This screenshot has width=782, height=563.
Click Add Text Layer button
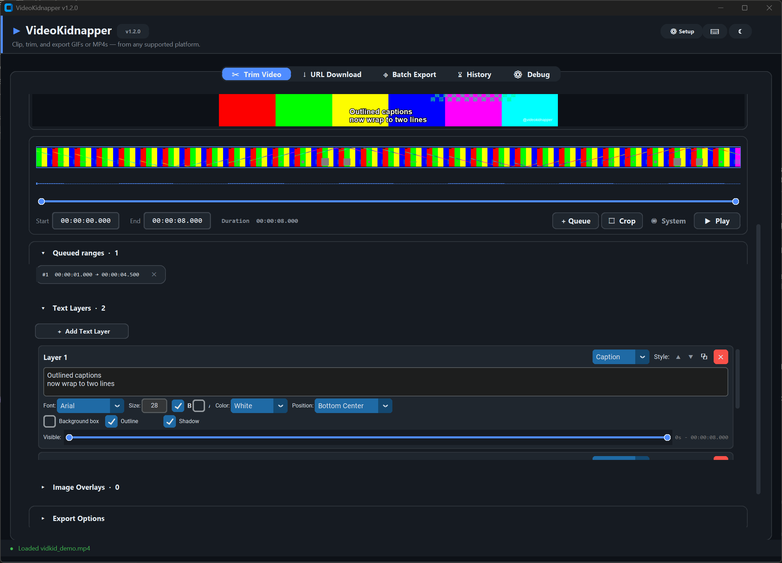(82, 331)
